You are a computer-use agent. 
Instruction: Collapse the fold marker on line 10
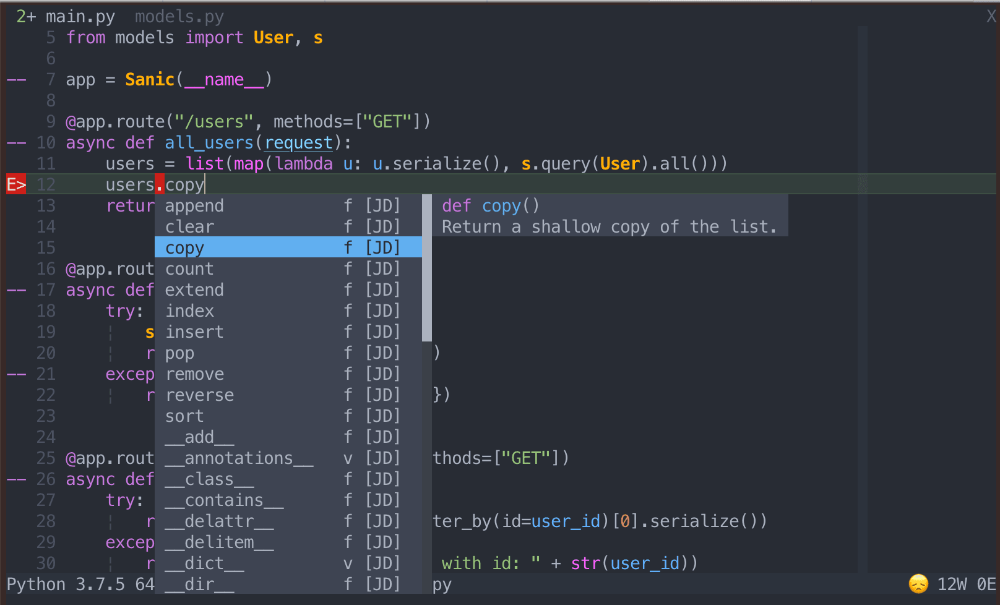click(x=16, y=142)
